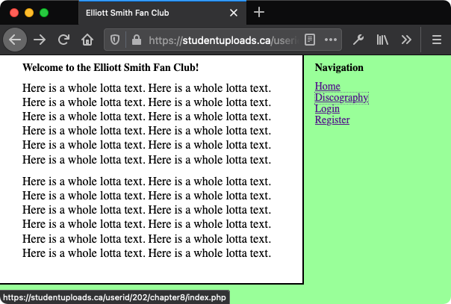This screenshot has height=304, width=451.
Task: Follow the Home navigation link
Action: pyautogui.click(x=328, y=86)
